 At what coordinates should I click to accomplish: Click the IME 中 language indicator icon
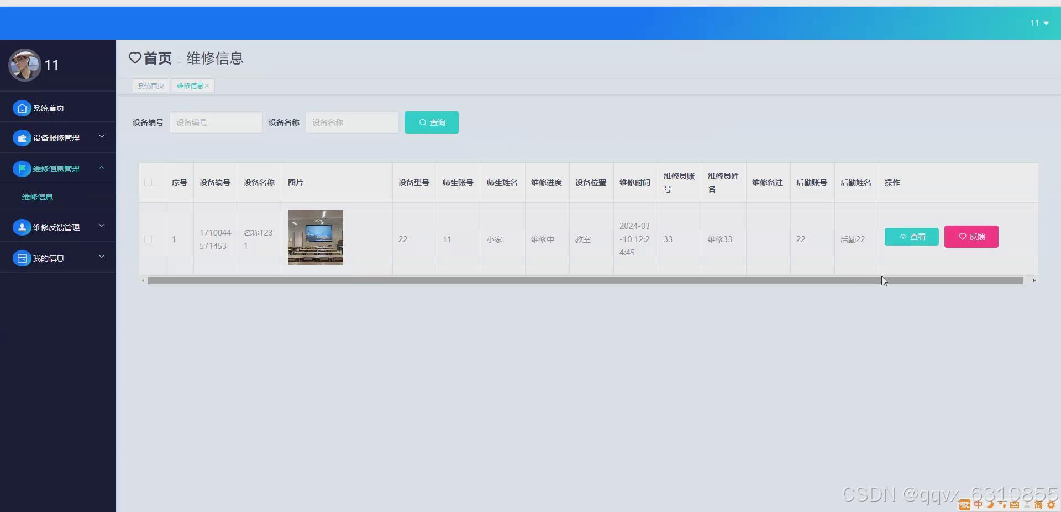[x=978, y=505]
